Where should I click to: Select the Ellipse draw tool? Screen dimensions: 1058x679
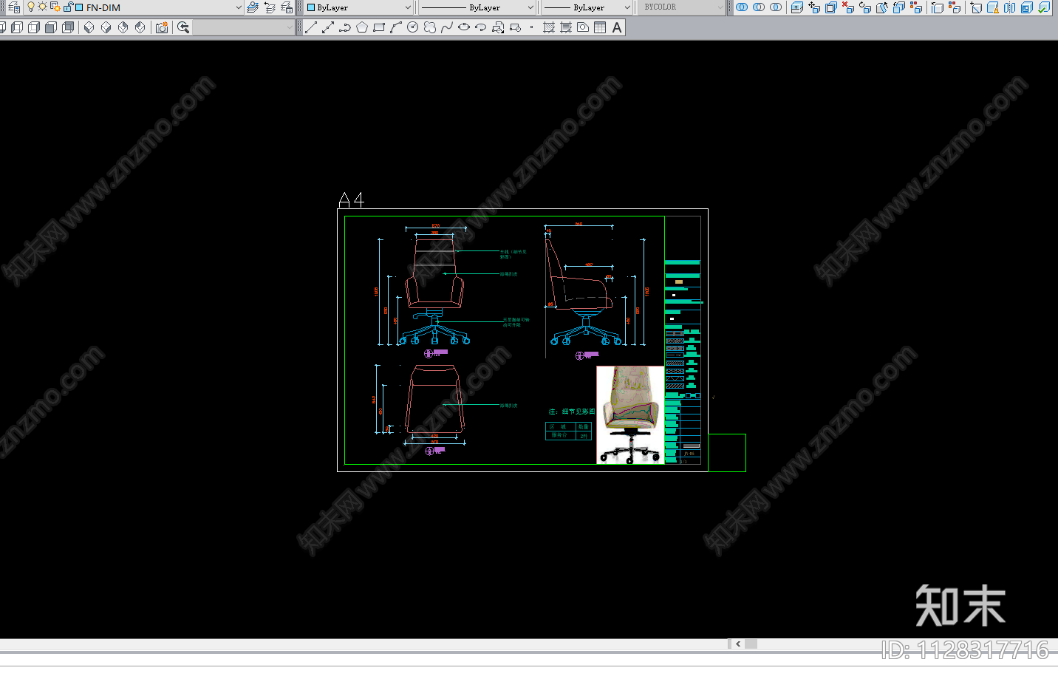coord(464,27)
